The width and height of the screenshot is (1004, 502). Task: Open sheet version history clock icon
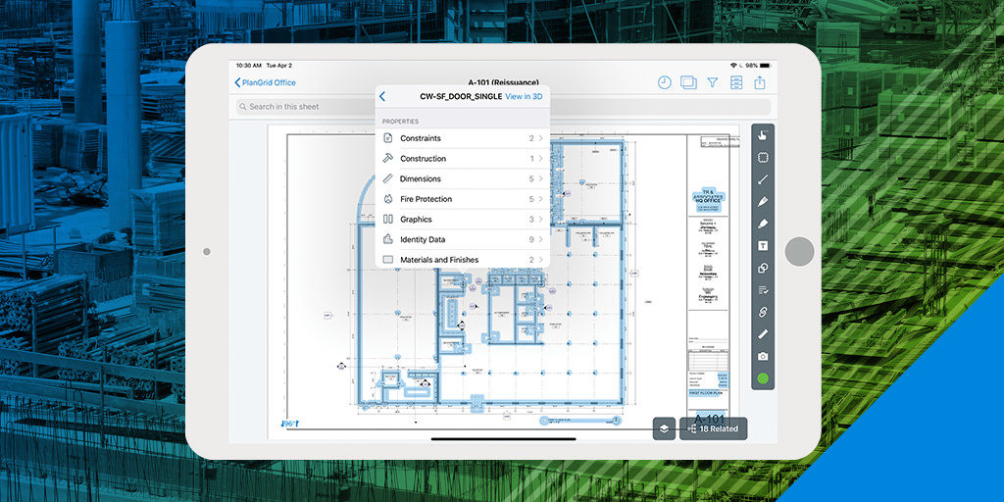coord(665,82)
